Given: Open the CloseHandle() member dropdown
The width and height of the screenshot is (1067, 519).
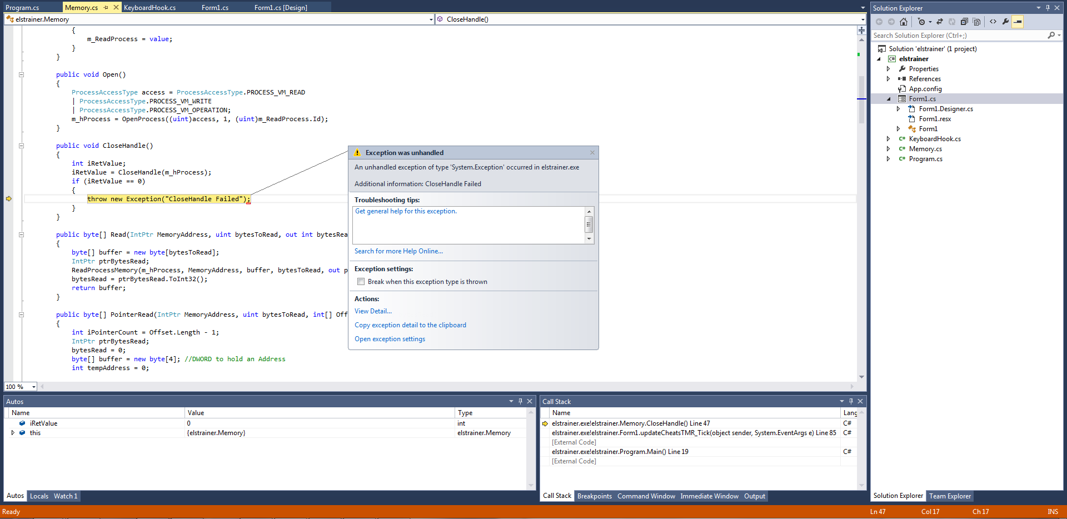Looking at the screenshot, I should tap(862, 19).
